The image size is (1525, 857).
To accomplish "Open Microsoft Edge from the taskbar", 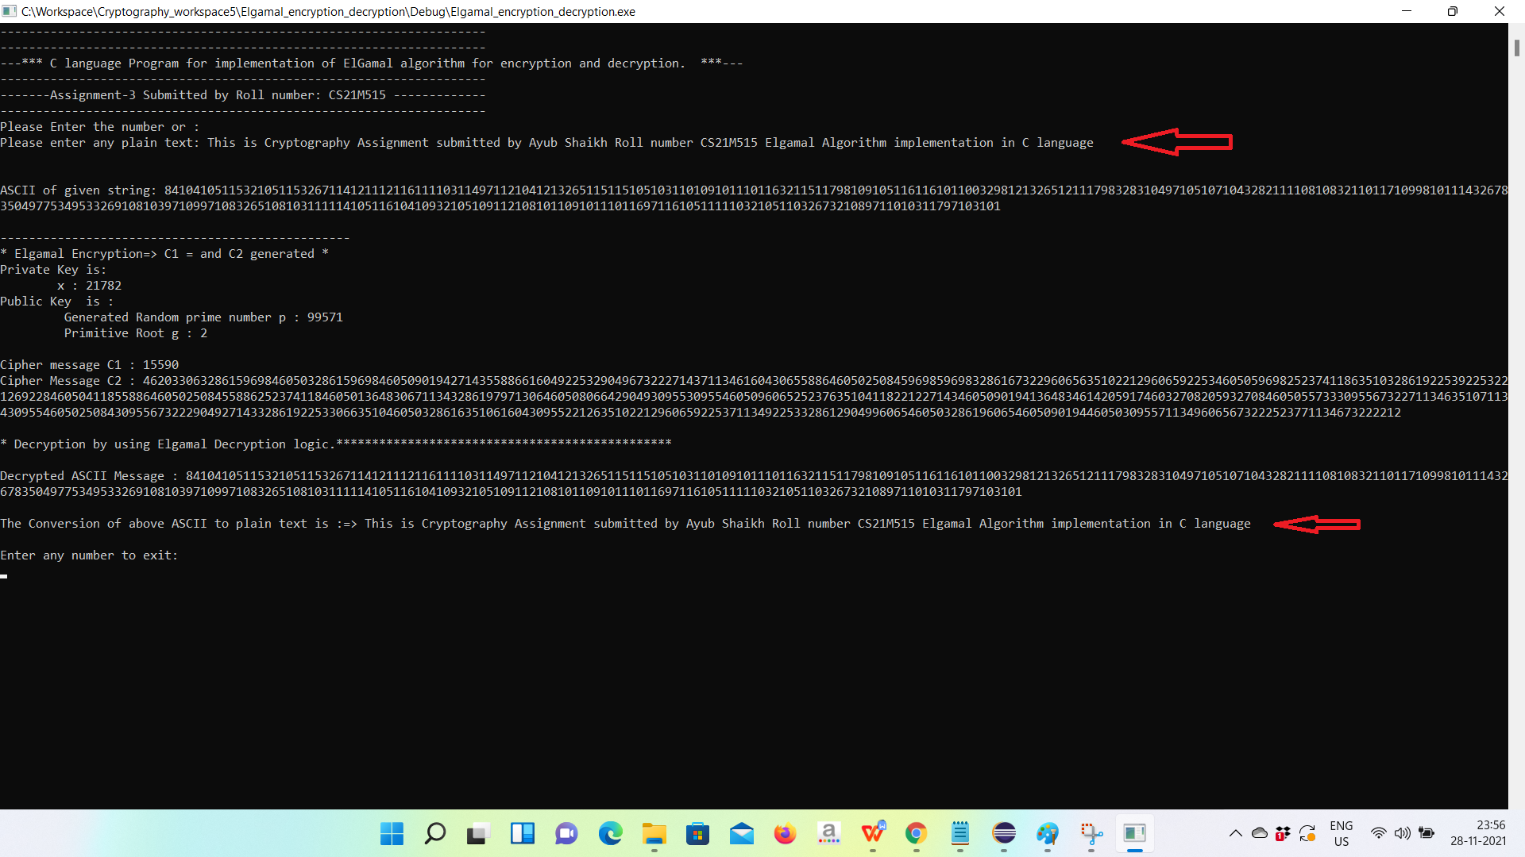I will pyautogui.click(x=610, y=834).
